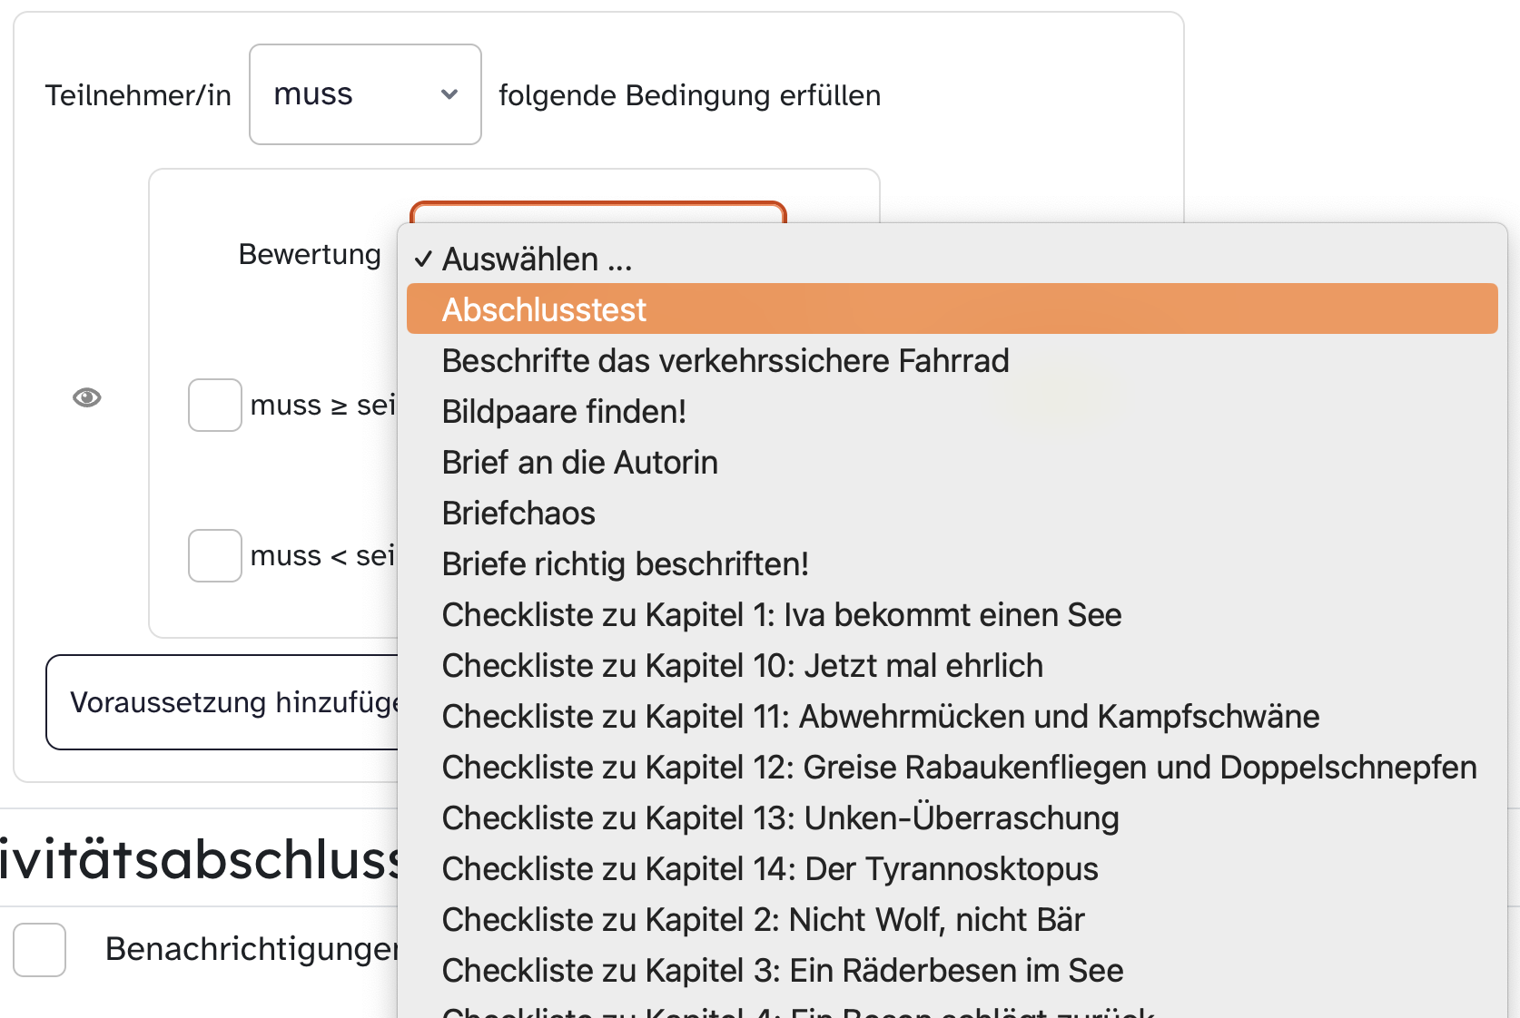Image resolution: width=1520 pixels, height=1018 pixels.
Task: Choose Checkliste Kapitel 13: Unken-Überraschung
Action: 780,818
